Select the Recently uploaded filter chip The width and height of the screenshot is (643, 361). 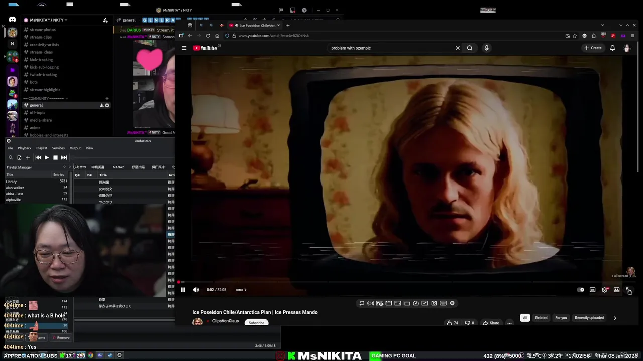[x=589, y=318]
